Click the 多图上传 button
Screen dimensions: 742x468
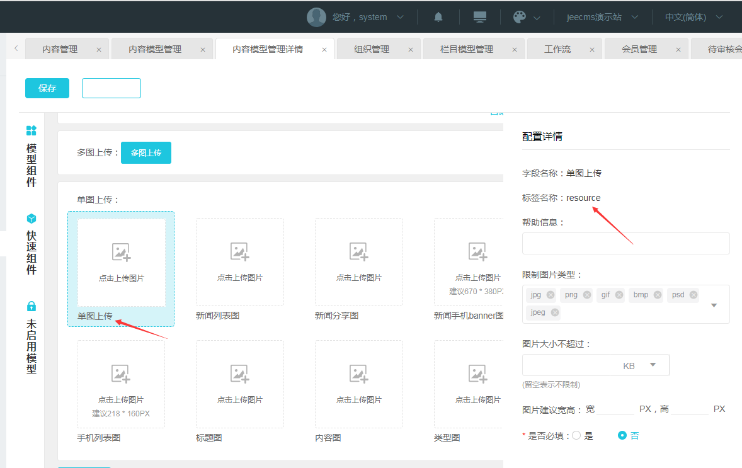[x=146, y=152]
